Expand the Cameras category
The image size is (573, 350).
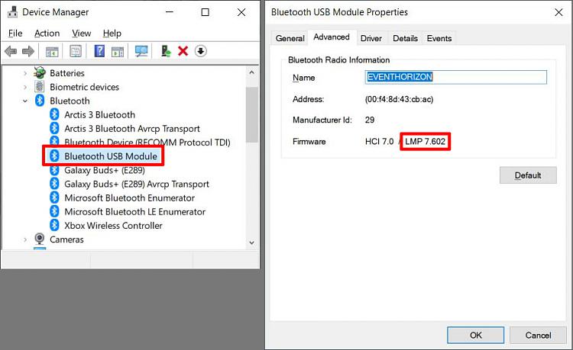(24, 239)
